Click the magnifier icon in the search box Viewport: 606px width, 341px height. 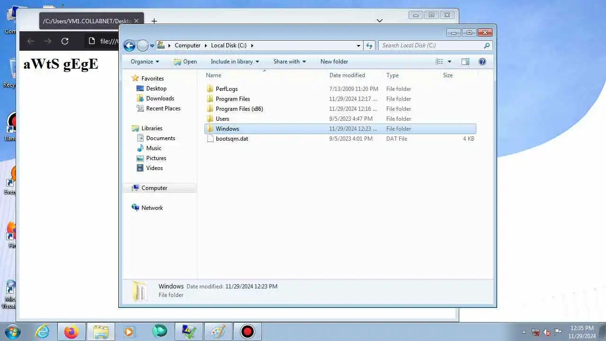click(x=487, y=45)
